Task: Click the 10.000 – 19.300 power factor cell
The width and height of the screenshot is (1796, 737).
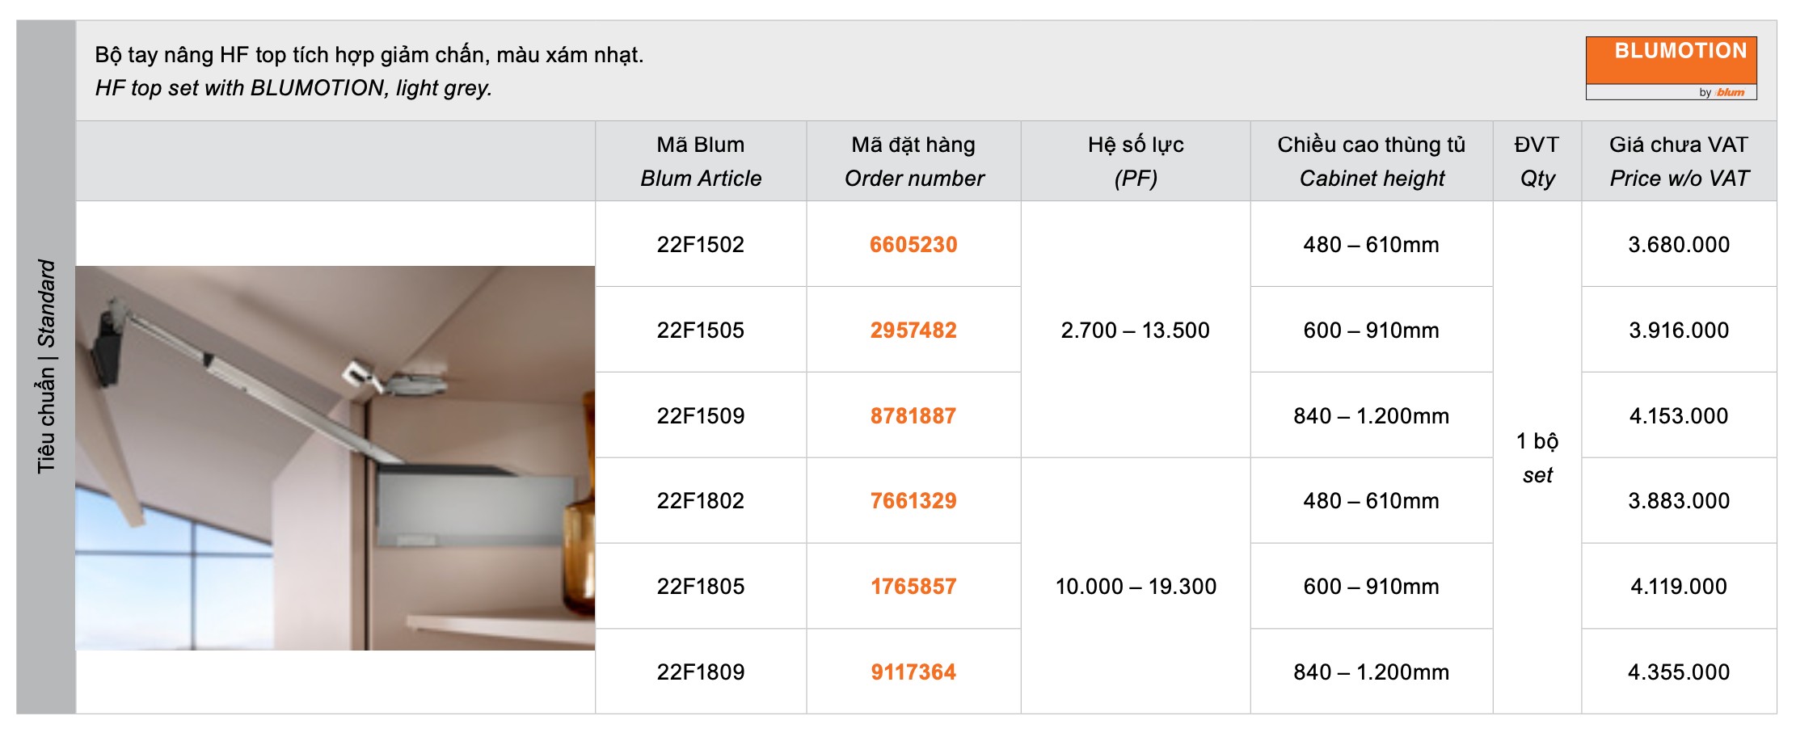Action: click(1136, 587)
